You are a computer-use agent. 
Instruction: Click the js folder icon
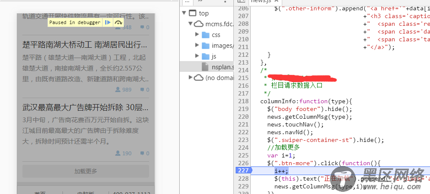point(206,56)
